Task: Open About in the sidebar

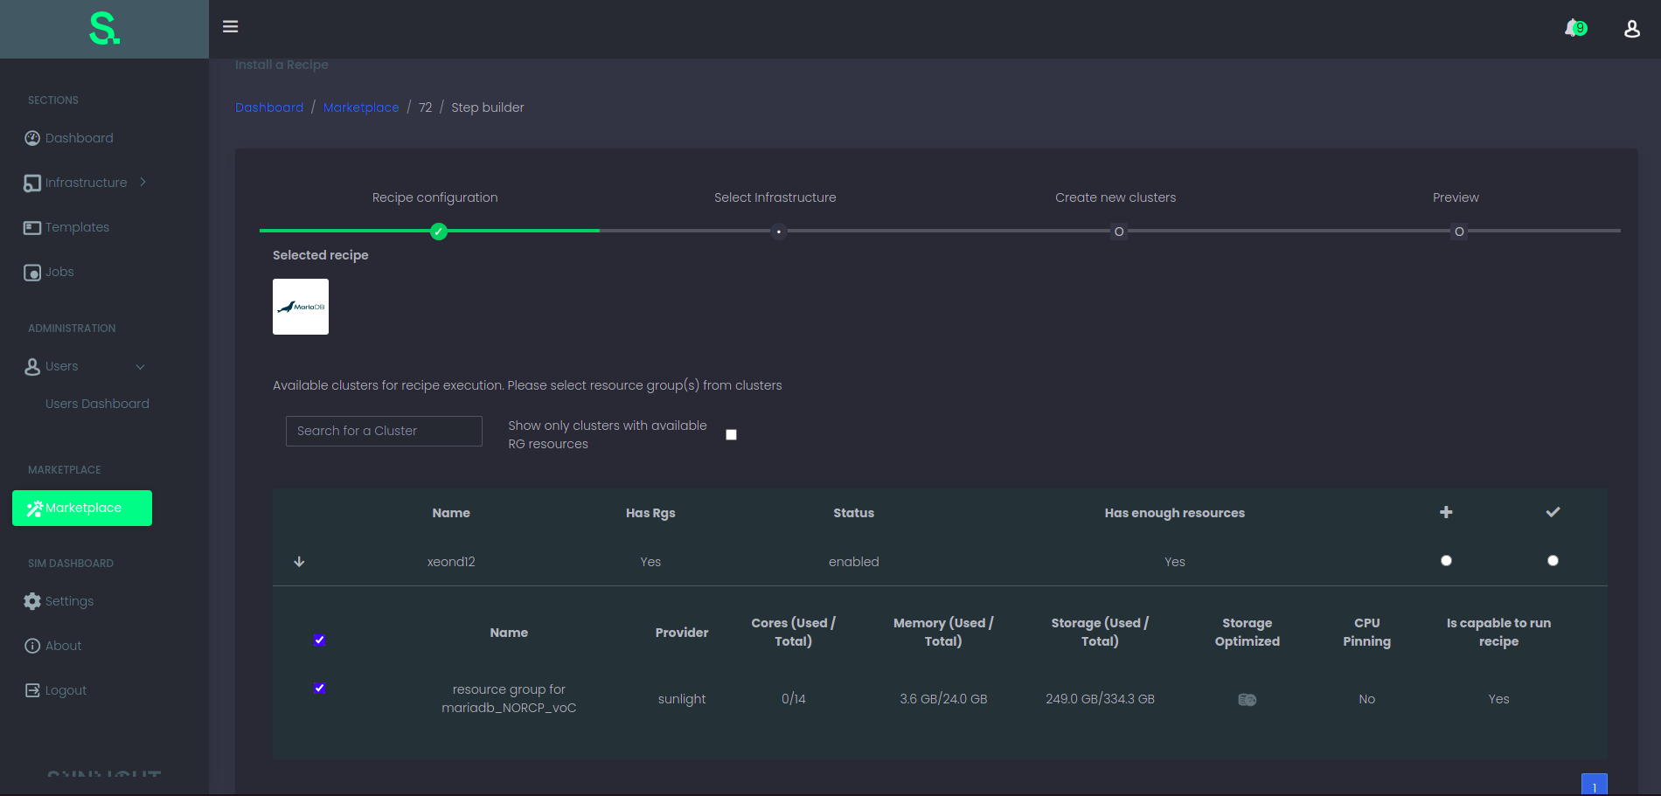Action: point(63,646)
